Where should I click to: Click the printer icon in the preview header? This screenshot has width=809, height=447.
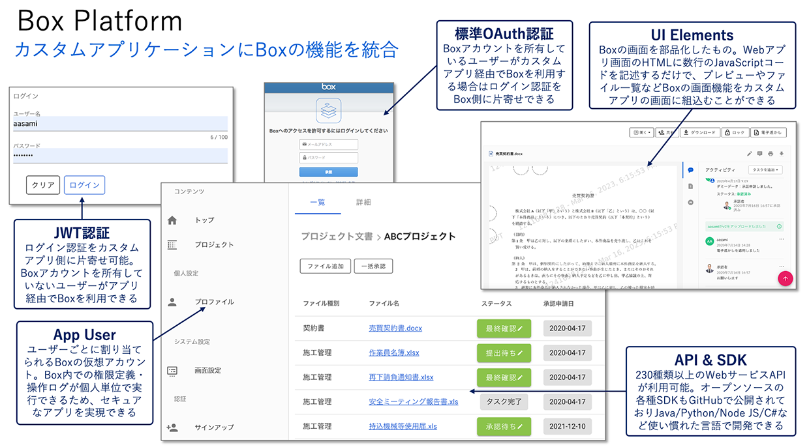click(x=771, y=154)
